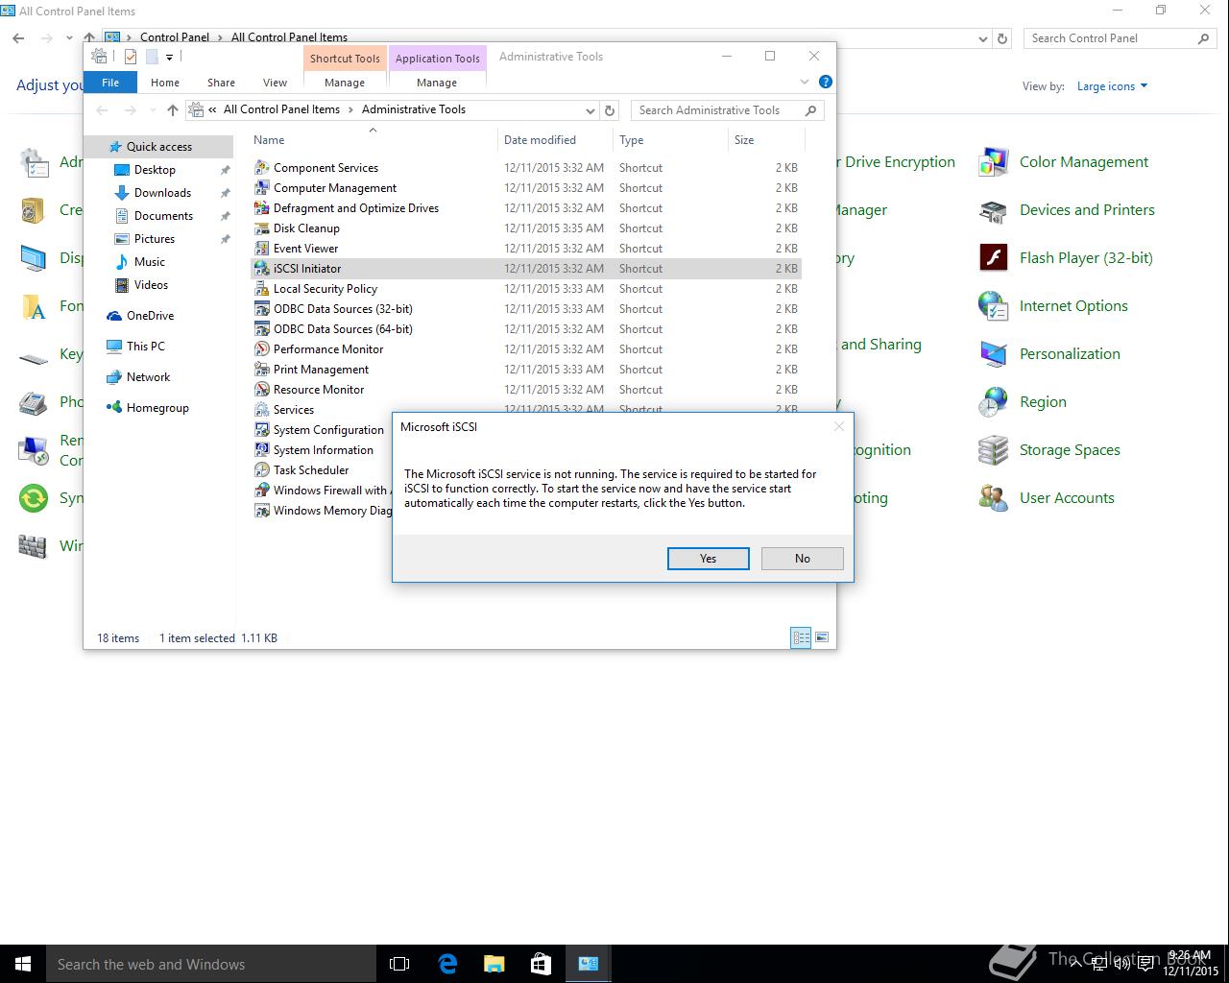Click in the Search Administrative Tools box

[728, 110]
